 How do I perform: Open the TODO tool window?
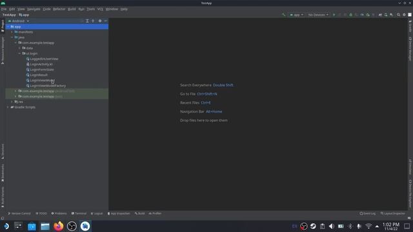[x=41, y=213]
